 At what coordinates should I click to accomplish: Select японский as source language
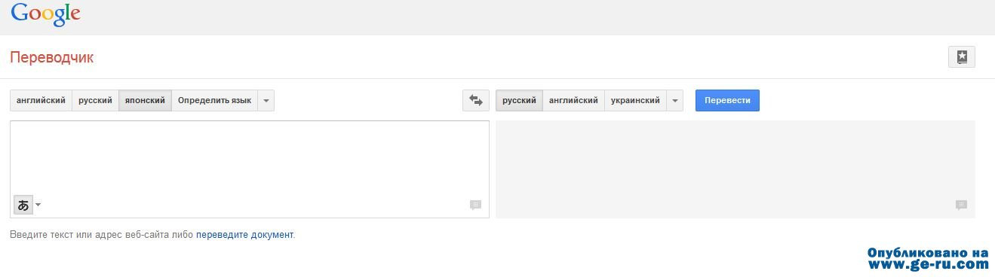(x=145, y=101)
